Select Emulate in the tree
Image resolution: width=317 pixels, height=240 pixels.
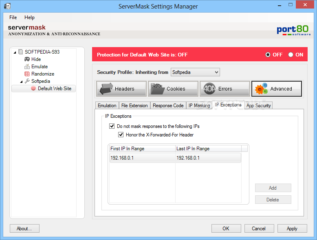click(40, 67)
